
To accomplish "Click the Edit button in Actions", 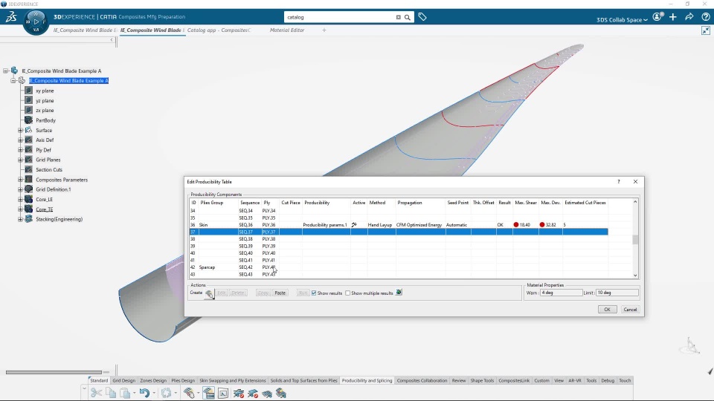I will click(222, 293).
